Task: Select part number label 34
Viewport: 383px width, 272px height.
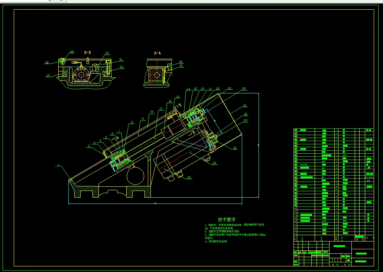Action: tap(181, 65)
